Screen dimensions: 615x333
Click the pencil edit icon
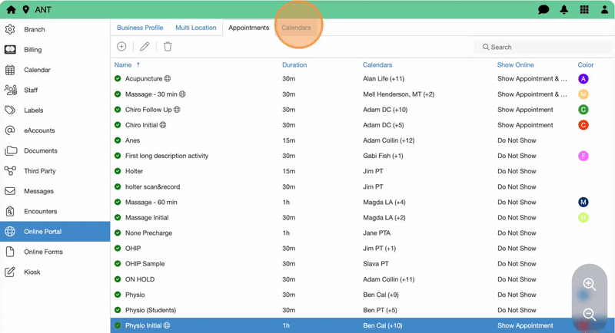145,47
